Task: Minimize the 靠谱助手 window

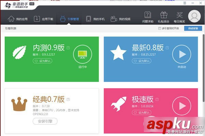Action: 193,3
